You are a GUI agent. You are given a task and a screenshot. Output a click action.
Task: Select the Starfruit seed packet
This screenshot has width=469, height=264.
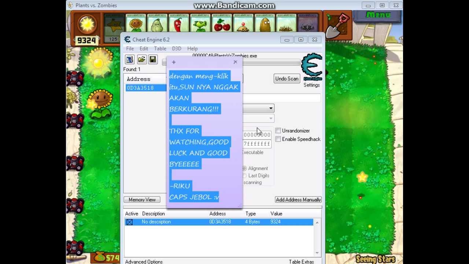pos(114,28)
